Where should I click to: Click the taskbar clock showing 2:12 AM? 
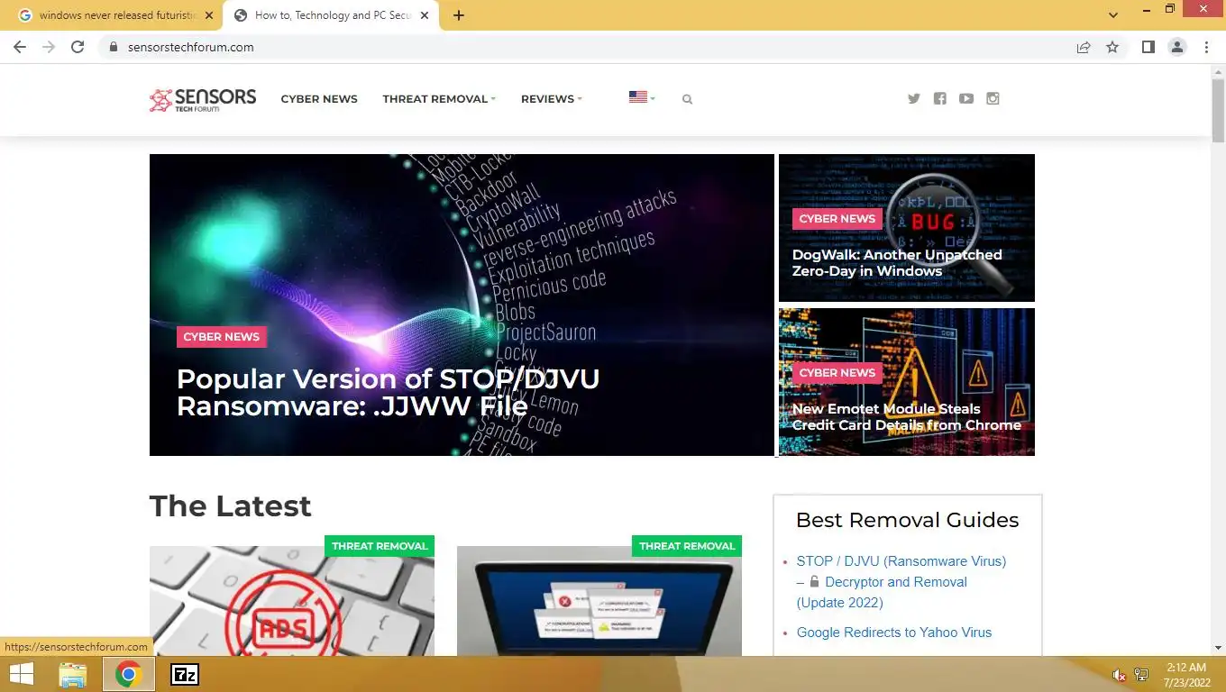click(x=1185, y=675)
